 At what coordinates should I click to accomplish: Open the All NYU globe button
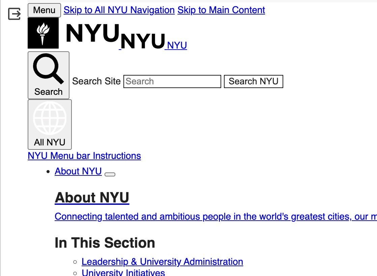click(50, 124)
